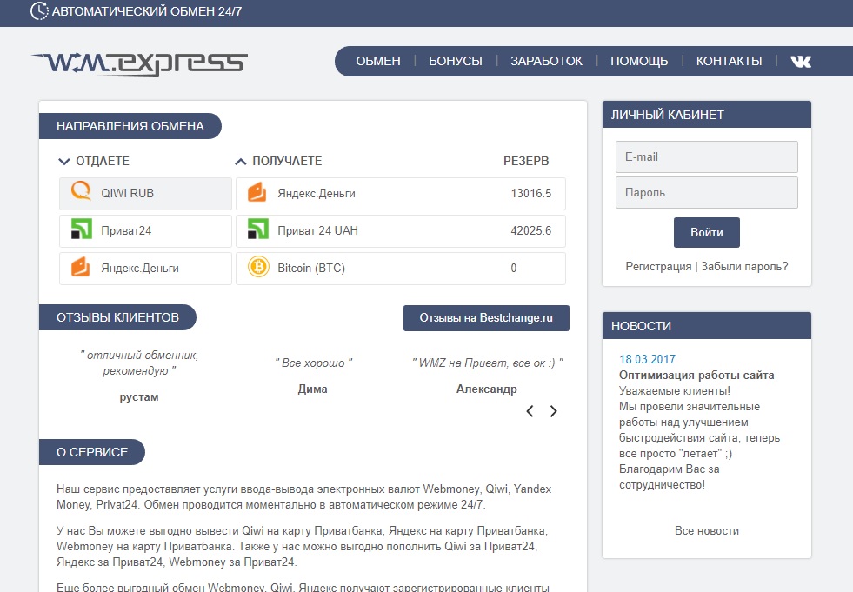Viewport: 853px width, 592px height.
Task: Follow the Забыли пароль? link
Action: 744,267
